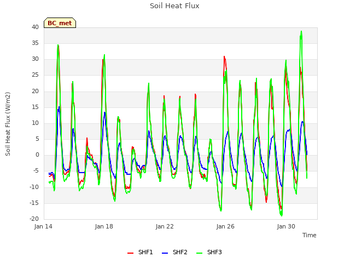Toggle the SHF2 legend entry
This screenshot has width=350, height=263.
174,252
